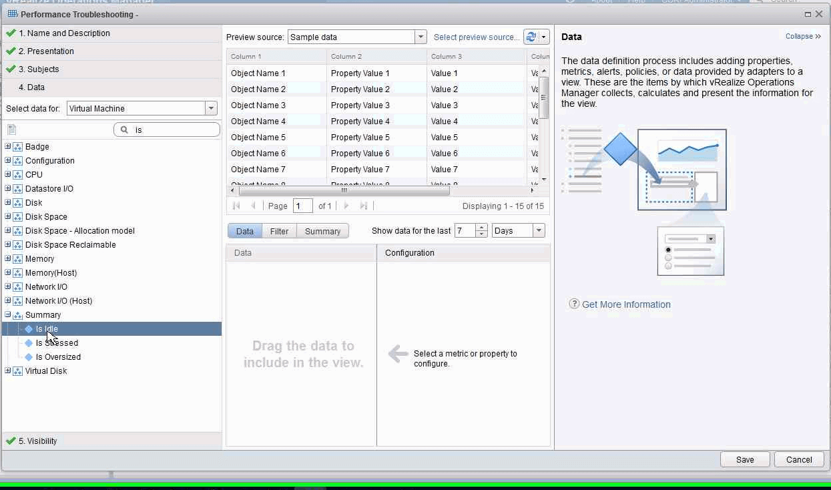Click the refresh preview icon

(x=531, y=37)
